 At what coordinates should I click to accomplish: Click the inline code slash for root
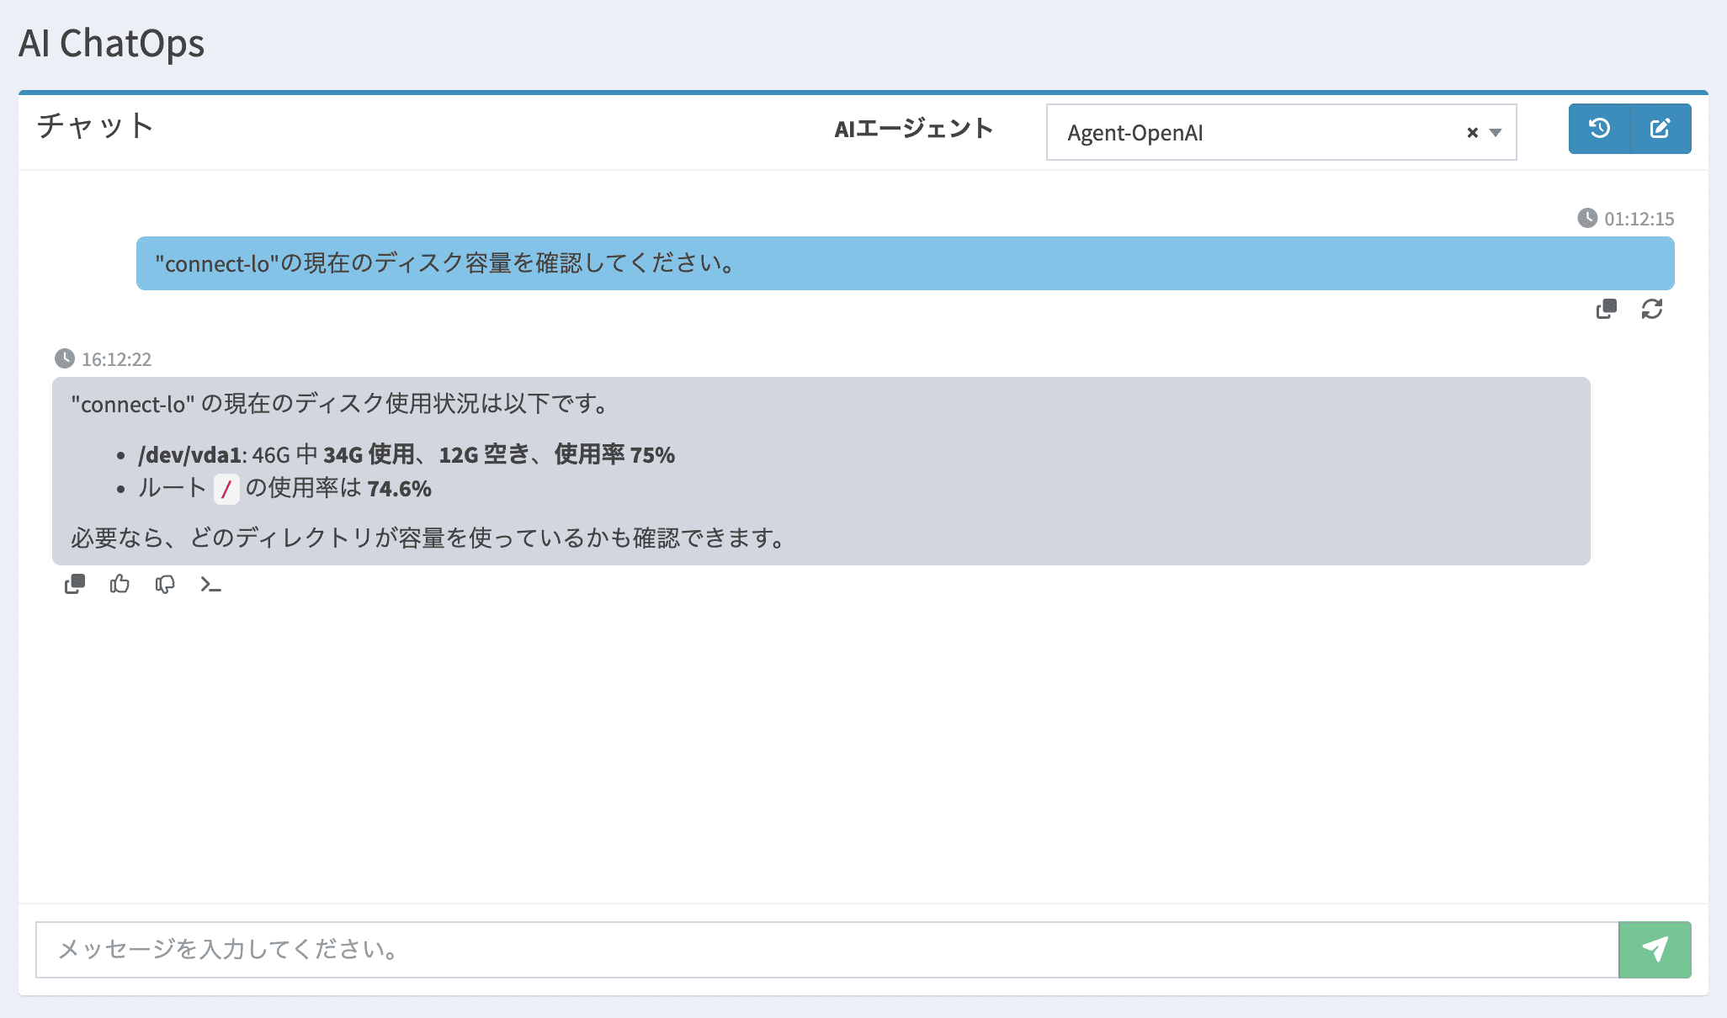(x=226, y=489)
